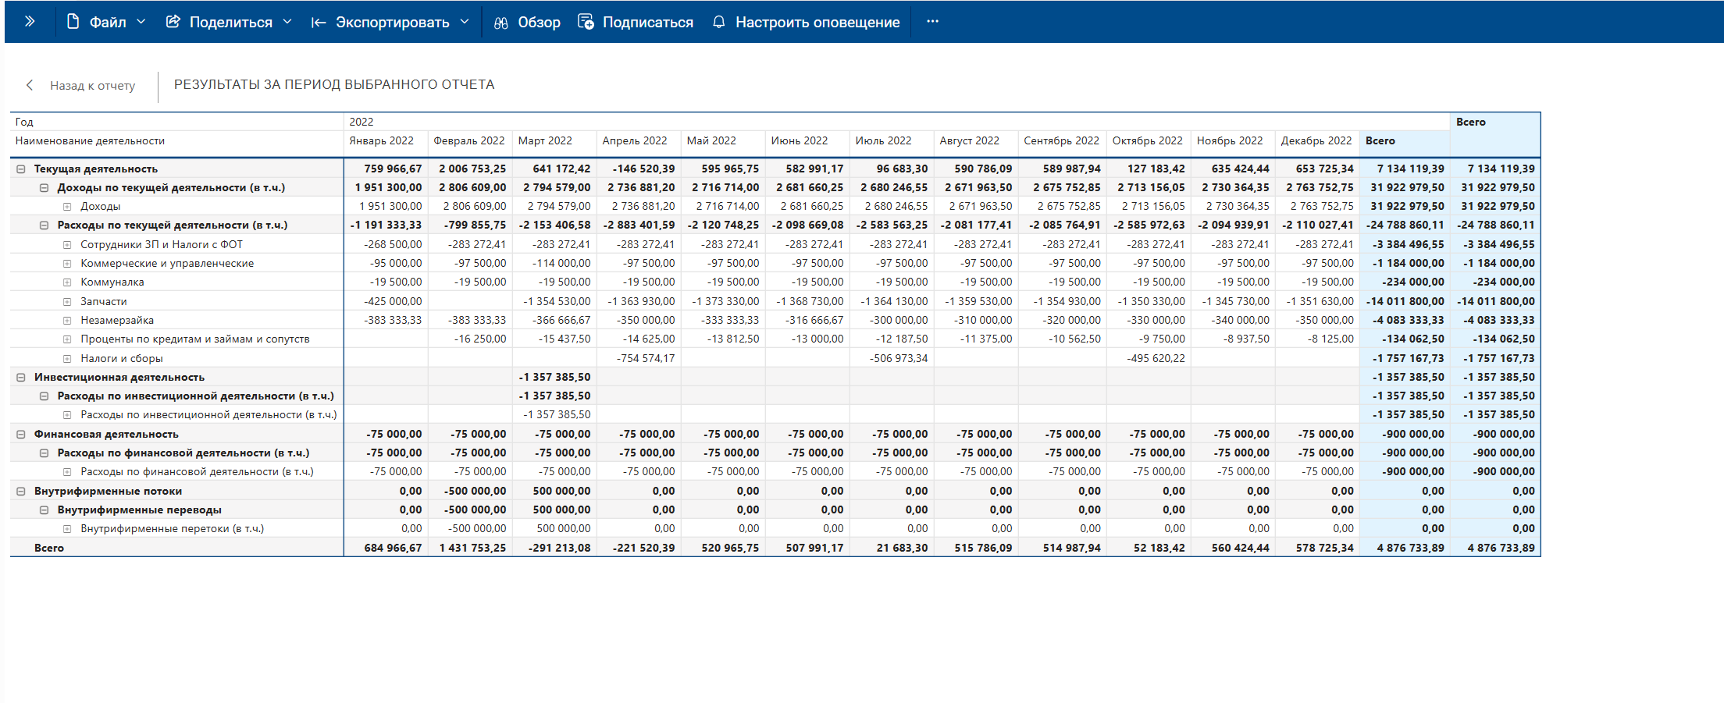Open the Поделиться dropdown

click(x=229, y=22)
